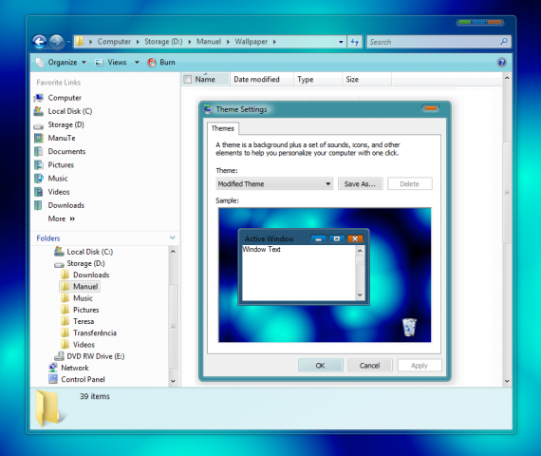Screen dimensions: 541x456
Task: Select the Manuel folder in tree
Action: [80, 286]
